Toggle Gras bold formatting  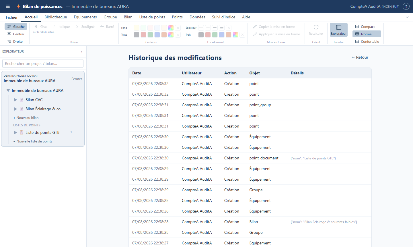[x=41, y=26]
